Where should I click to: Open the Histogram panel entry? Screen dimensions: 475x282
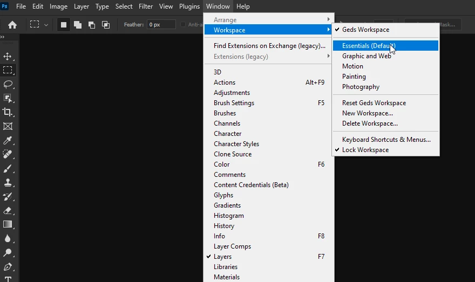[x=269, y=216]
